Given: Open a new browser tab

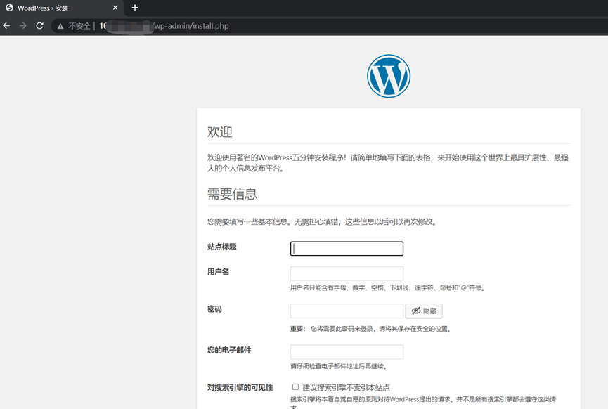Looking at the screenshot, I should (x=135, y=8).
